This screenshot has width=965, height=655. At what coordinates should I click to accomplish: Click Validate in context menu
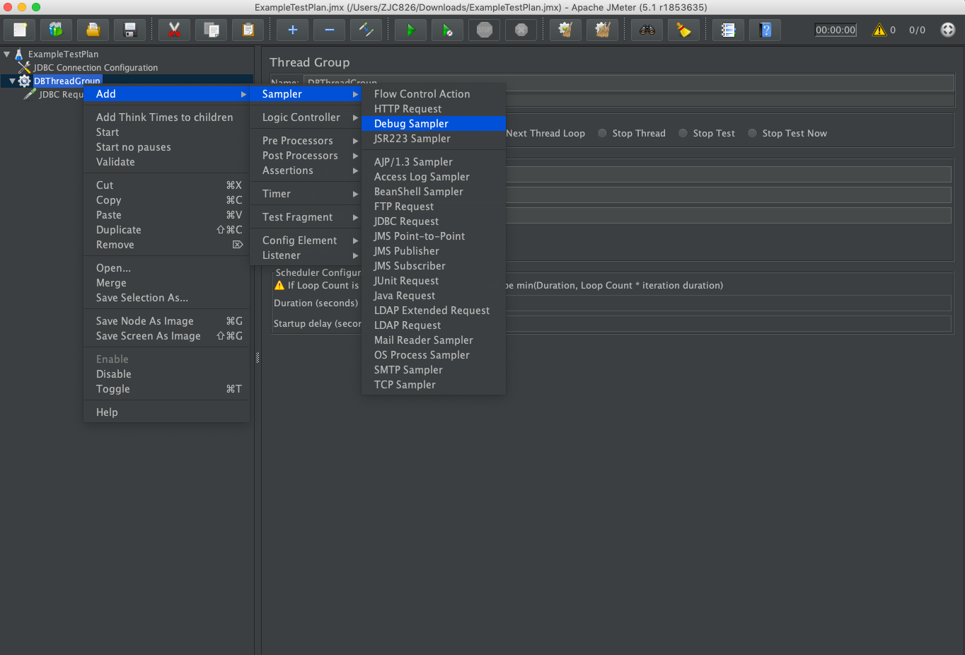pyautogui.click(x=166, y=162)
